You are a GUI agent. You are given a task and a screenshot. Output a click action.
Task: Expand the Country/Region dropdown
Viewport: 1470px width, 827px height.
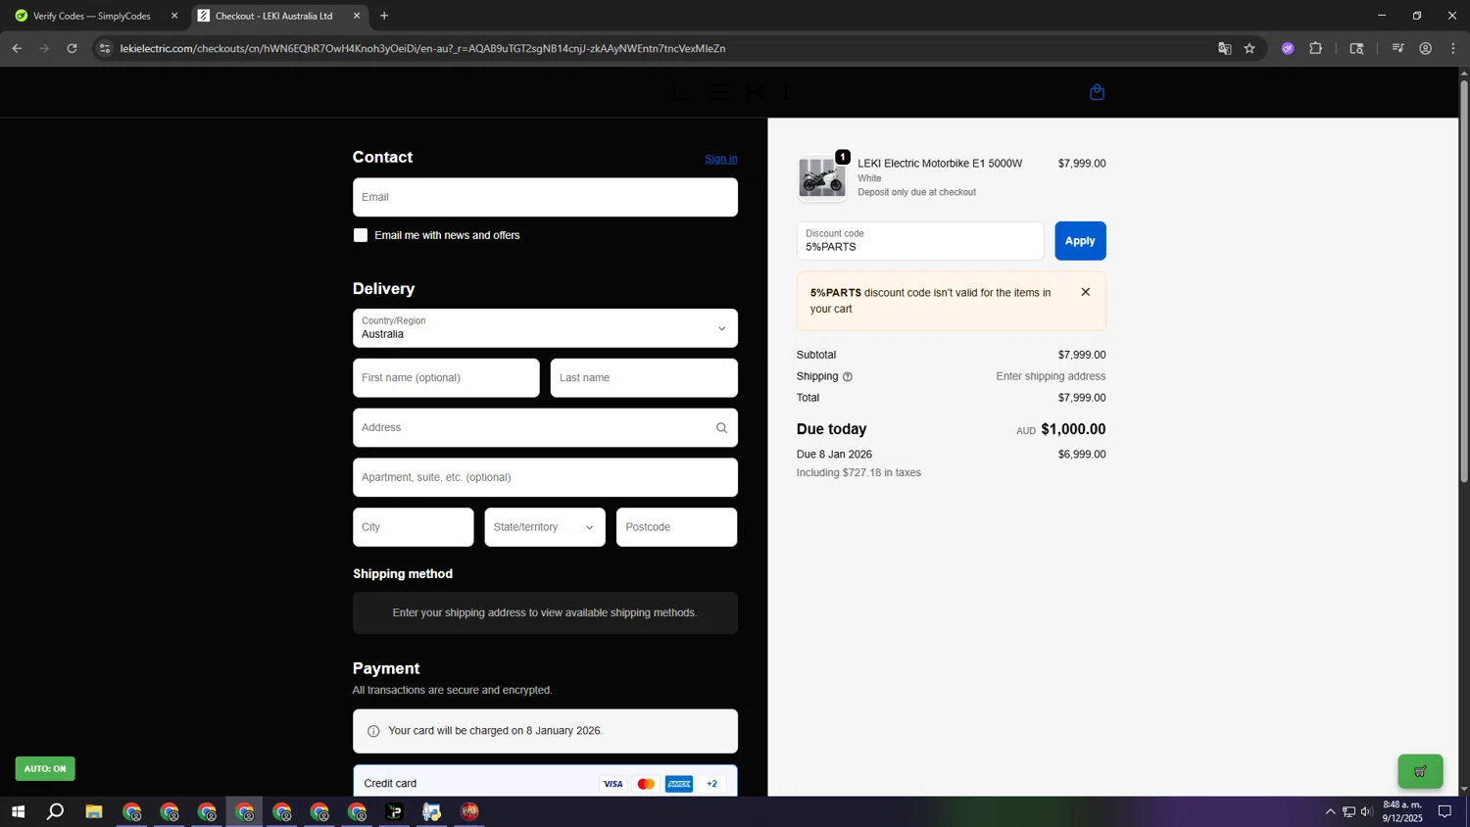click(x=545, y=328)
